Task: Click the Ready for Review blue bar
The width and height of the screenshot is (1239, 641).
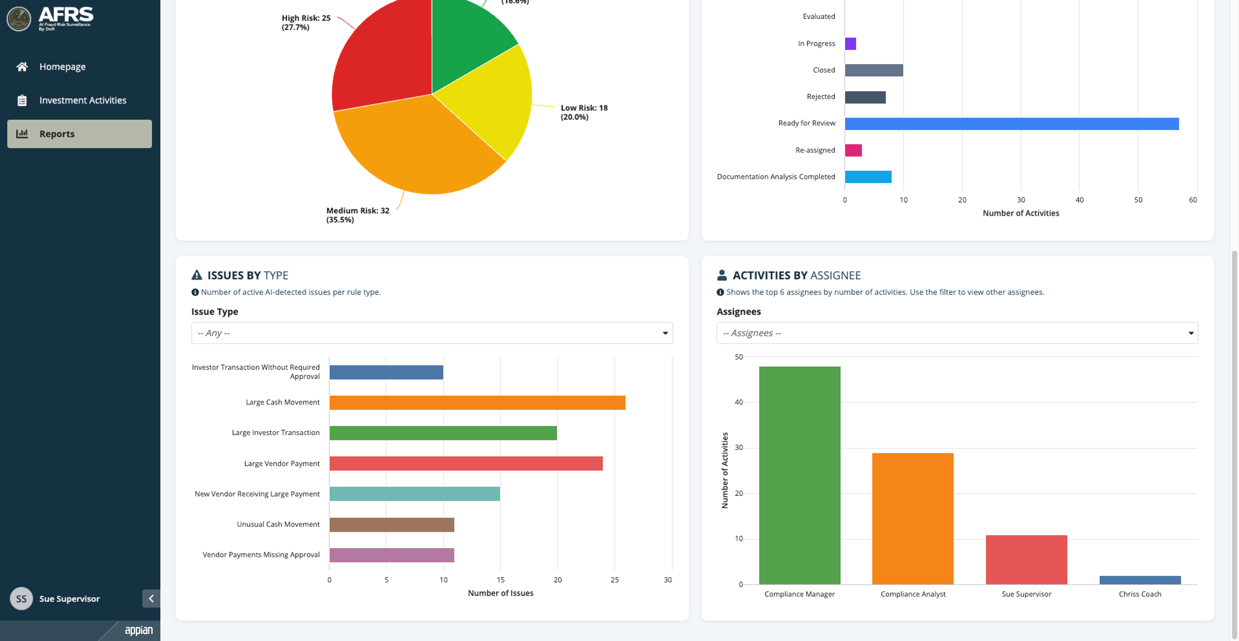Action: click(1012, 124)
